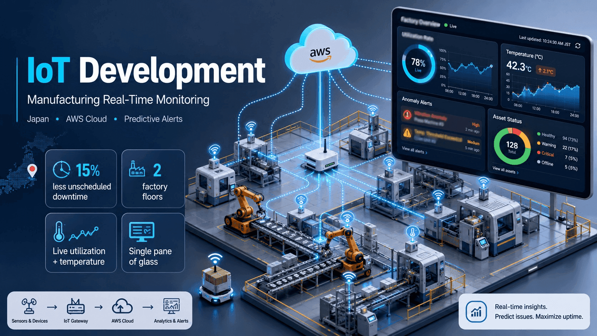
Task: Click the IoT Gateway router icon
Action: (76, 306)
